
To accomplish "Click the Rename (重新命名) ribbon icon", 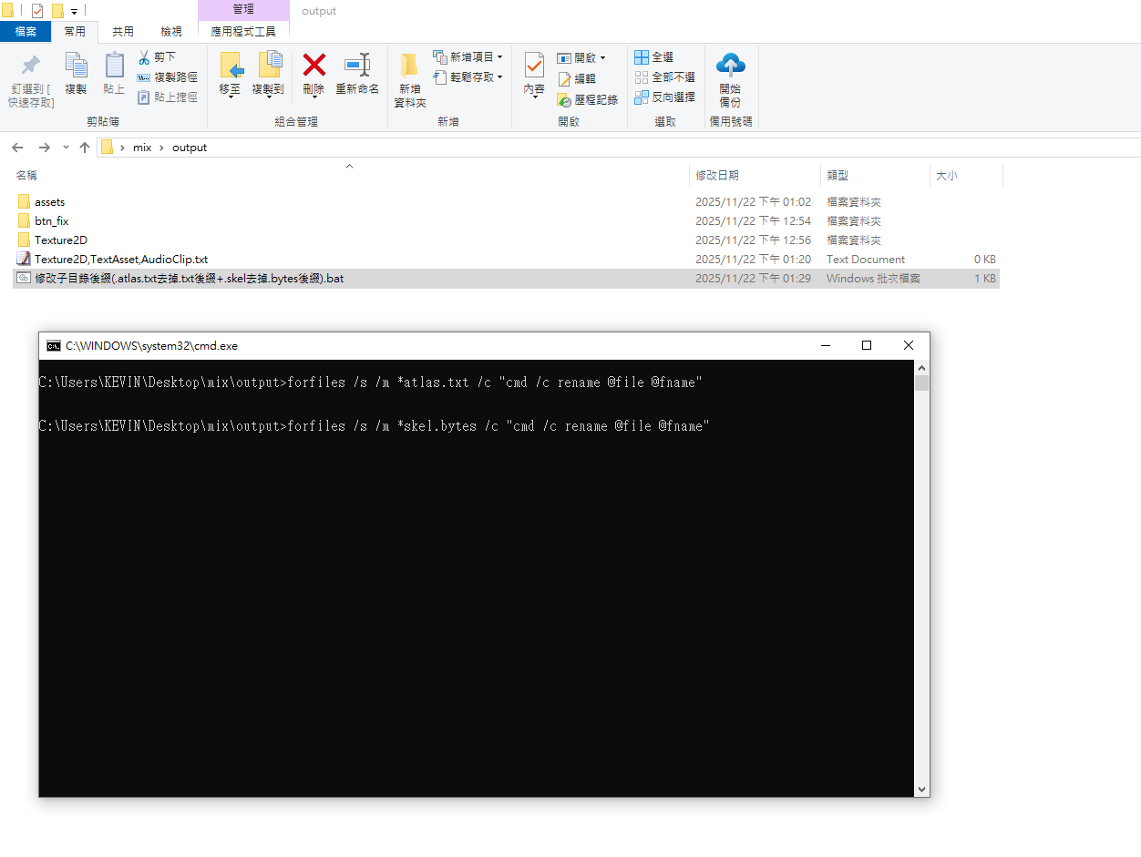I will 356,66.
